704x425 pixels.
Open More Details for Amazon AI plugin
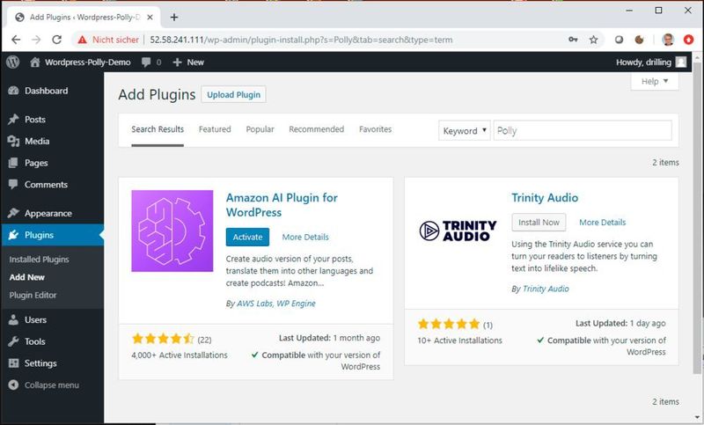[305, 237]
